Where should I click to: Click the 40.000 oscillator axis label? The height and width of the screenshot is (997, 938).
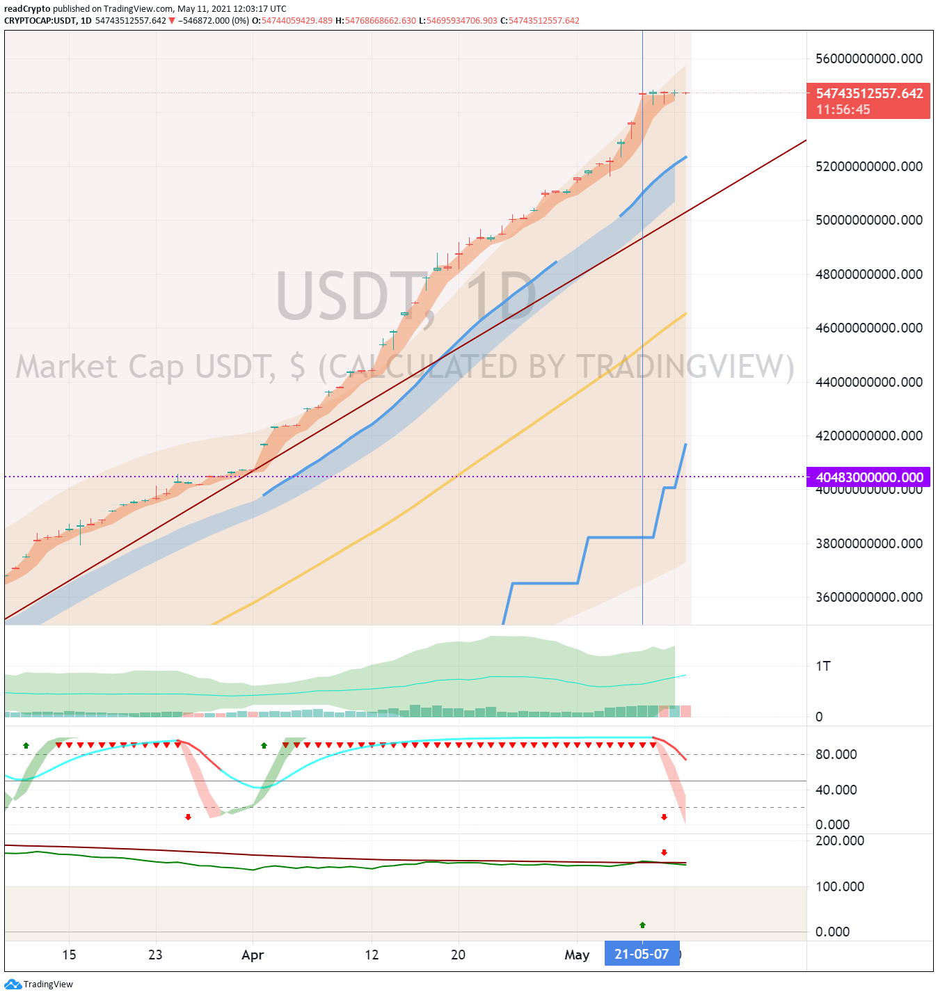pos(836,790)
